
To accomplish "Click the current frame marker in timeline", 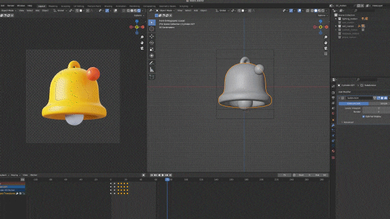I will (x=167, y=180).
